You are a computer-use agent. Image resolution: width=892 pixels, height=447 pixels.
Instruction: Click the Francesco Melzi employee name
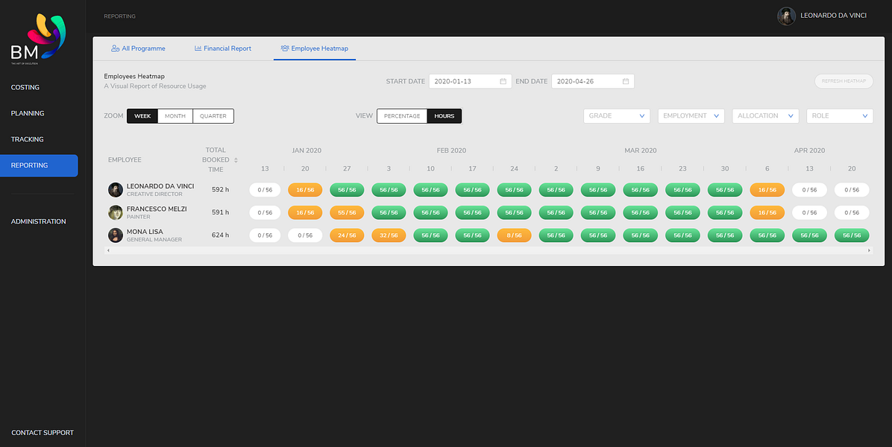point(157,209)
